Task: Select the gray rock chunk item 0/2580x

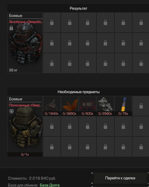Action: coord(106,106)
